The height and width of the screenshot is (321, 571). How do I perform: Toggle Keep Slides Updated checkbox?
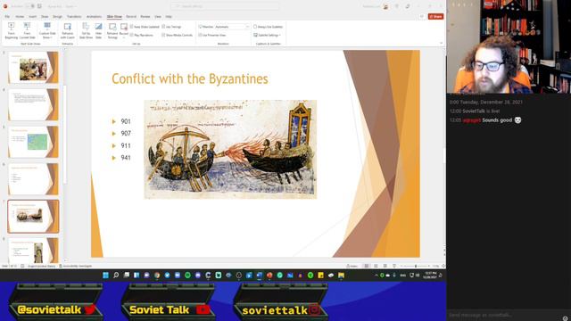[145, 27]
